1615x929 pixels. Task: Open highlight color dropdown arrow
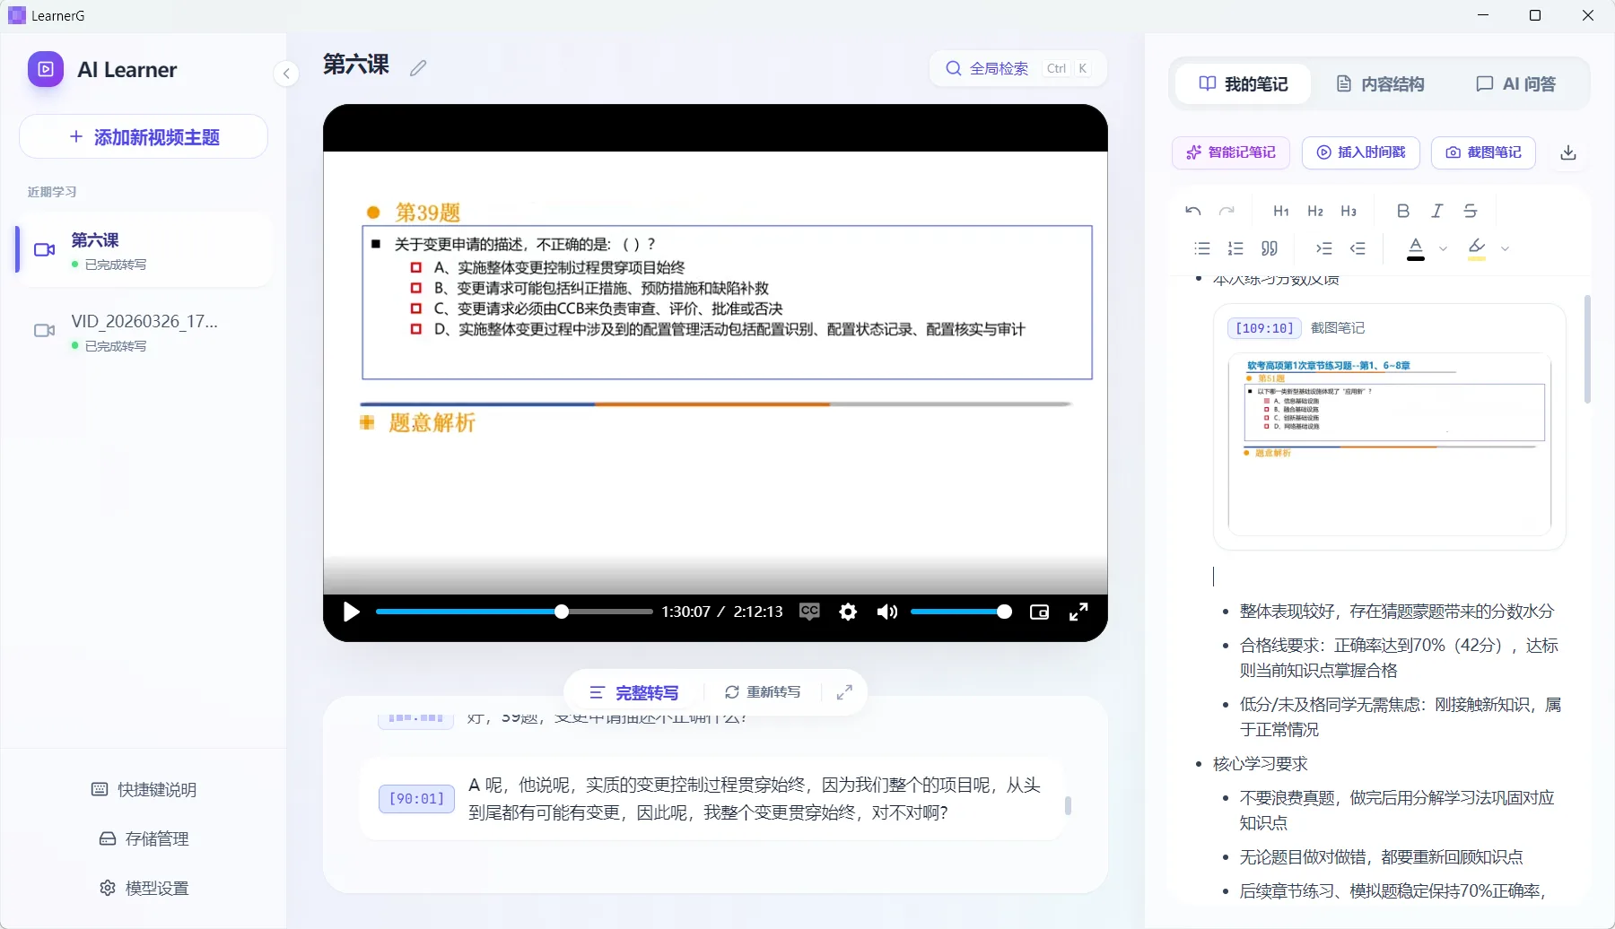point(1505,249)
